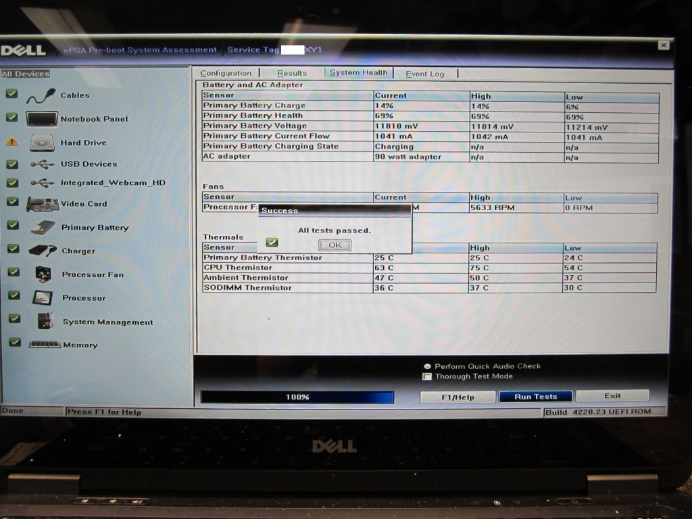Click the Success dialog title bar
Image resolution: width=692 pixels, height=519 pixels.
pos(335,211)
